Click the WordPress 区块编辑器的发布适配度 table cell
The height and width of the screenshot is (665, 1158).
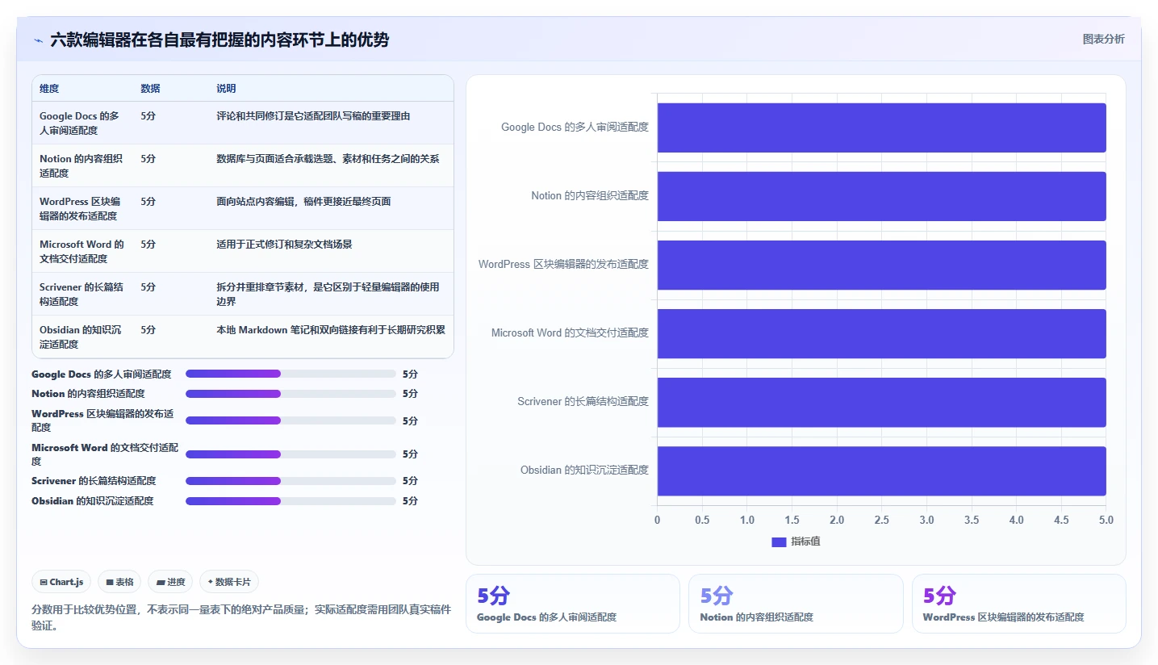(x=82, y=209)
